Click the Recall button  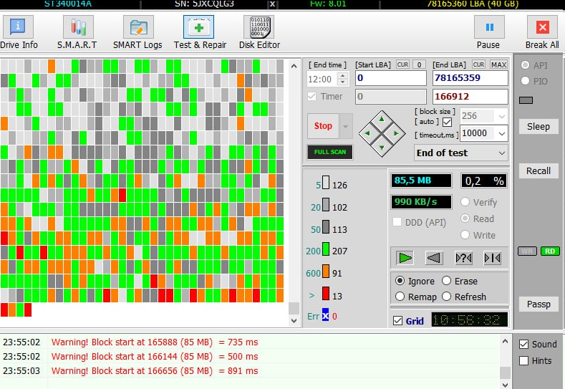point(539,171)
